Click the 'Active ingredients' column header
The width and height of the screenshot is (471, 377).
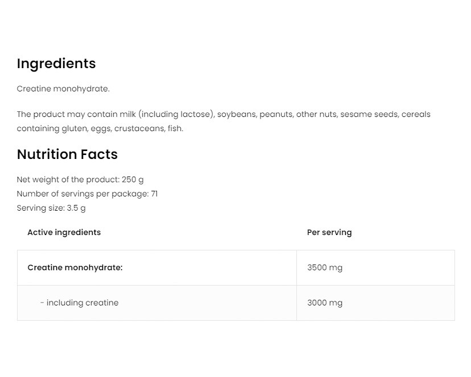click(64, 232)
